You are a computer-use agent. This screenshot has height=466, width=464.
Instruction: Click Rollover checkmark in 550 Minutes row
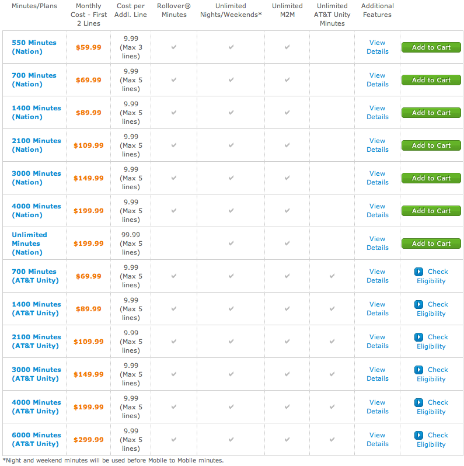tap(173, 47)
